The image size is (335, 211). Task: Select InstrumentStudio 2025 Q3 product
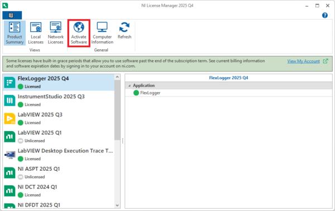(x=59, y=100)
